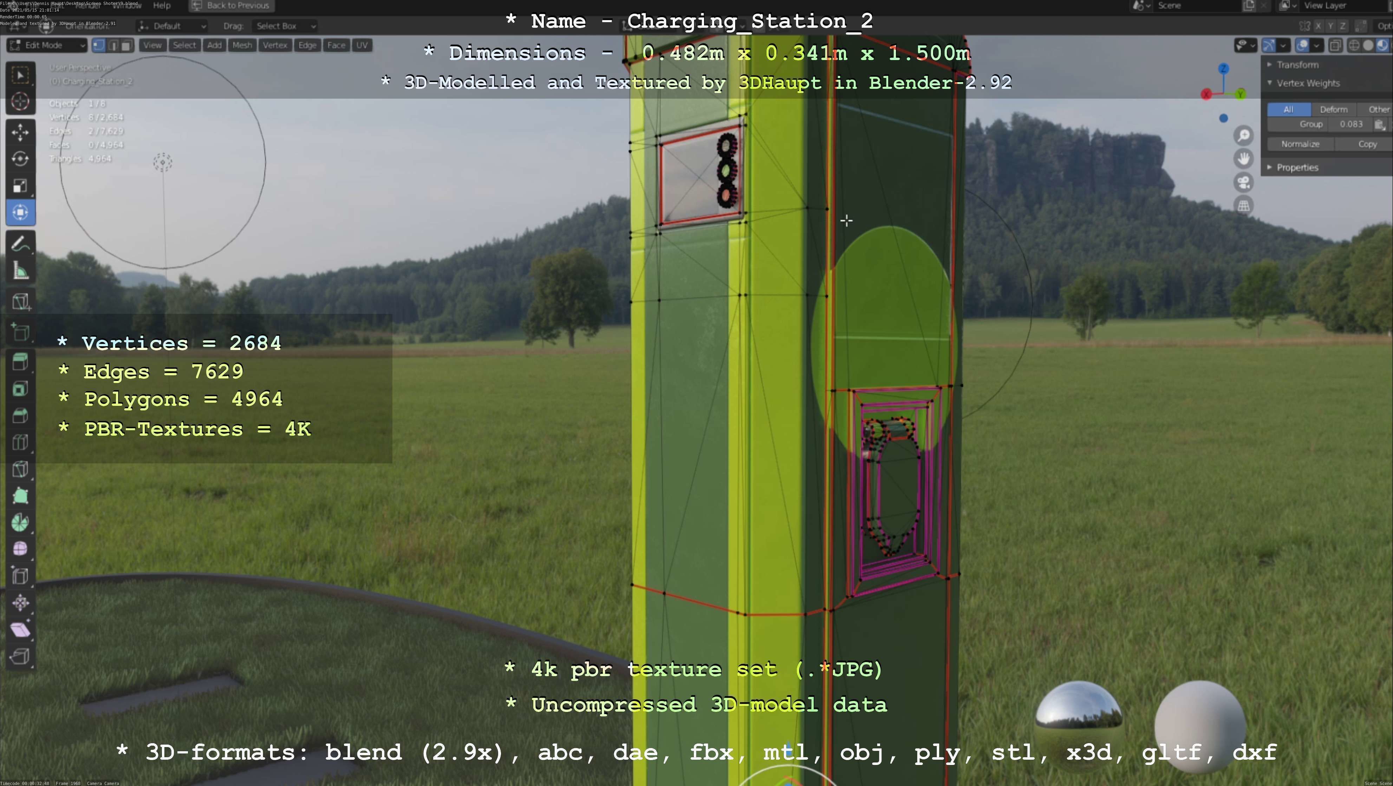This screenshot has height=786, width=1393.
Task: Click the zoom viewport magnifier icon
Action: (1244, 135)
